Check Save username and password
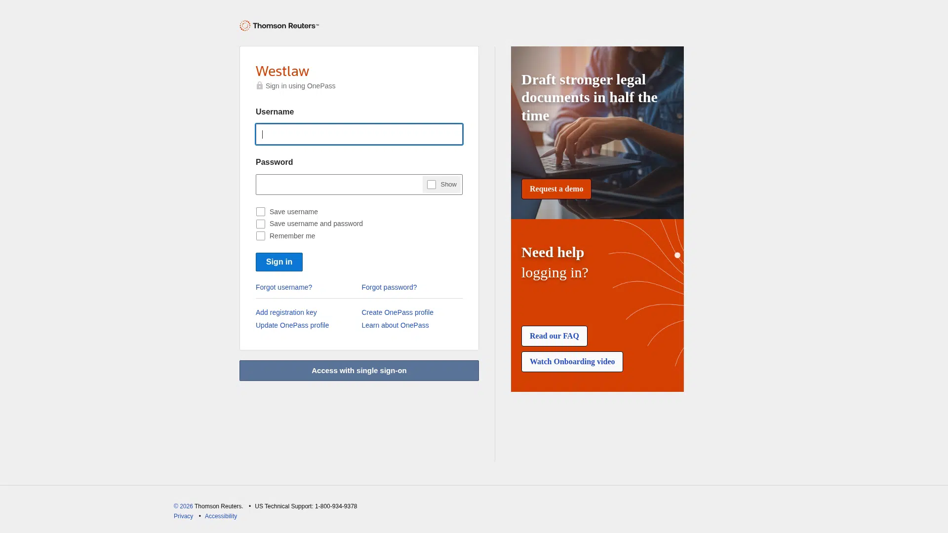Viewport: 948px width, 533px height. tap(261, 224)
